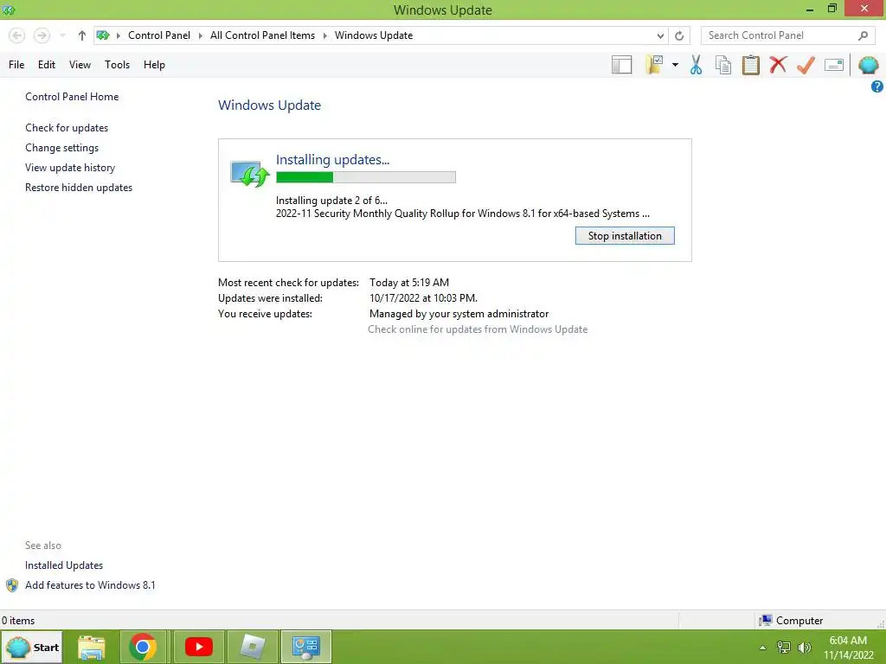Click the Windows Update icon in address bar
This screenshot has width=886, height=664.
click(103, 35)
